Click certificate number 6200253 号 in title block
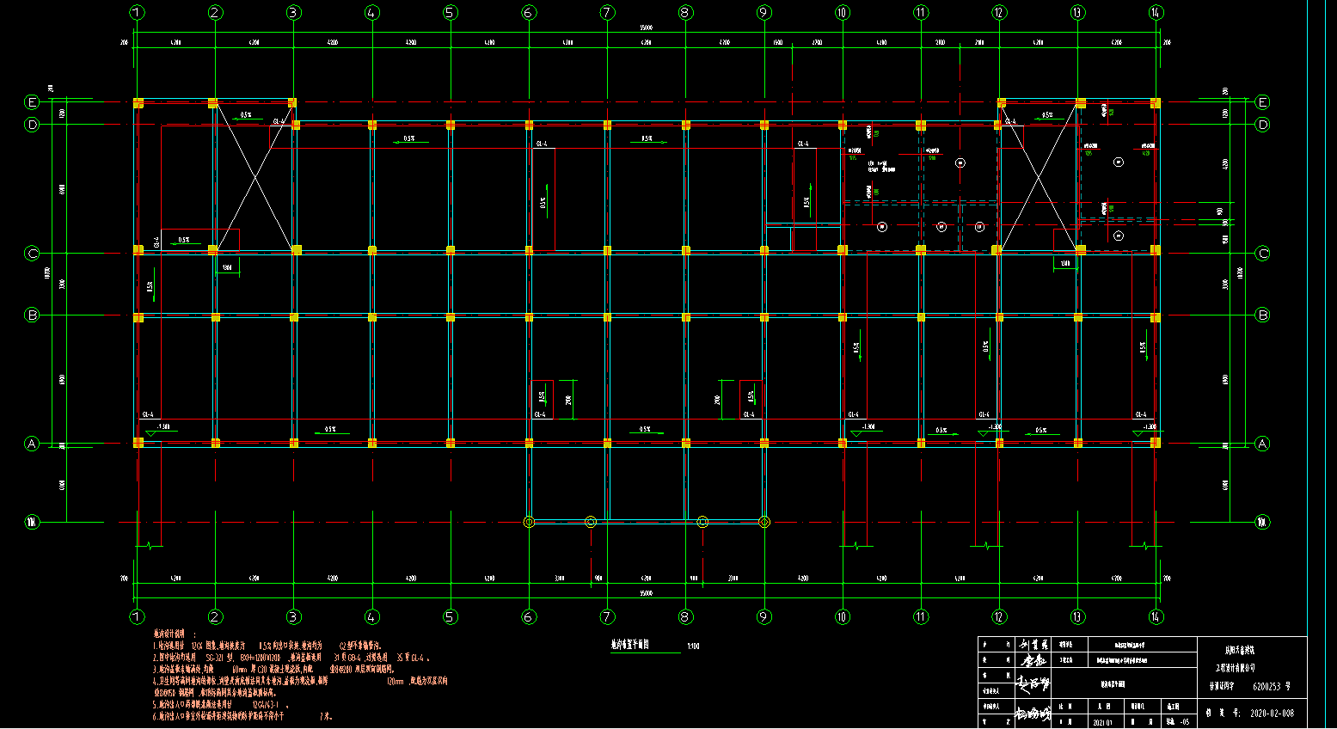1337x729 pixels. tap(1271, 686)
